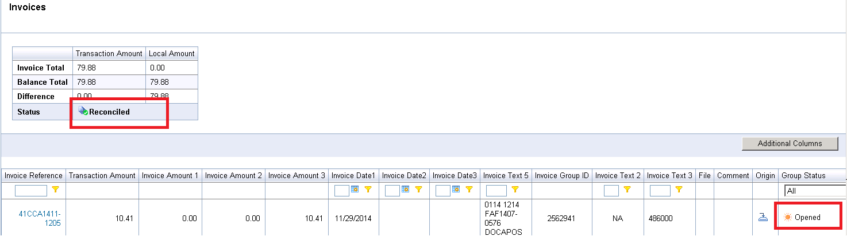Focus the Invoice Date3 filter field
Image resolution: width=847 pixels, height=240 pixels.
point(443,191)
